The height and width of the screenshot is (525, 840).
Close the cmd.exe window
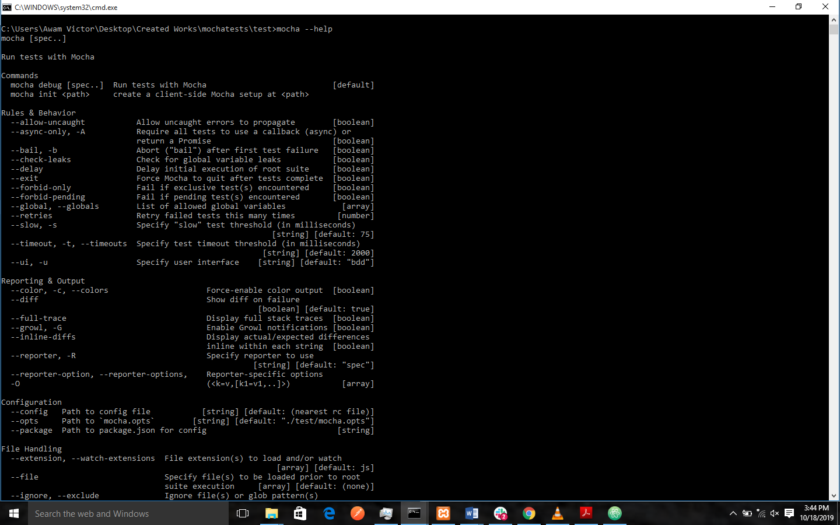pos(825,7)
